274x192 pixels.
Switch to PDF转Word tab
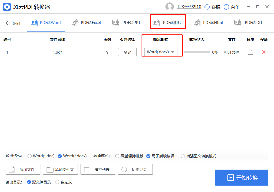[x=46, y=23]
